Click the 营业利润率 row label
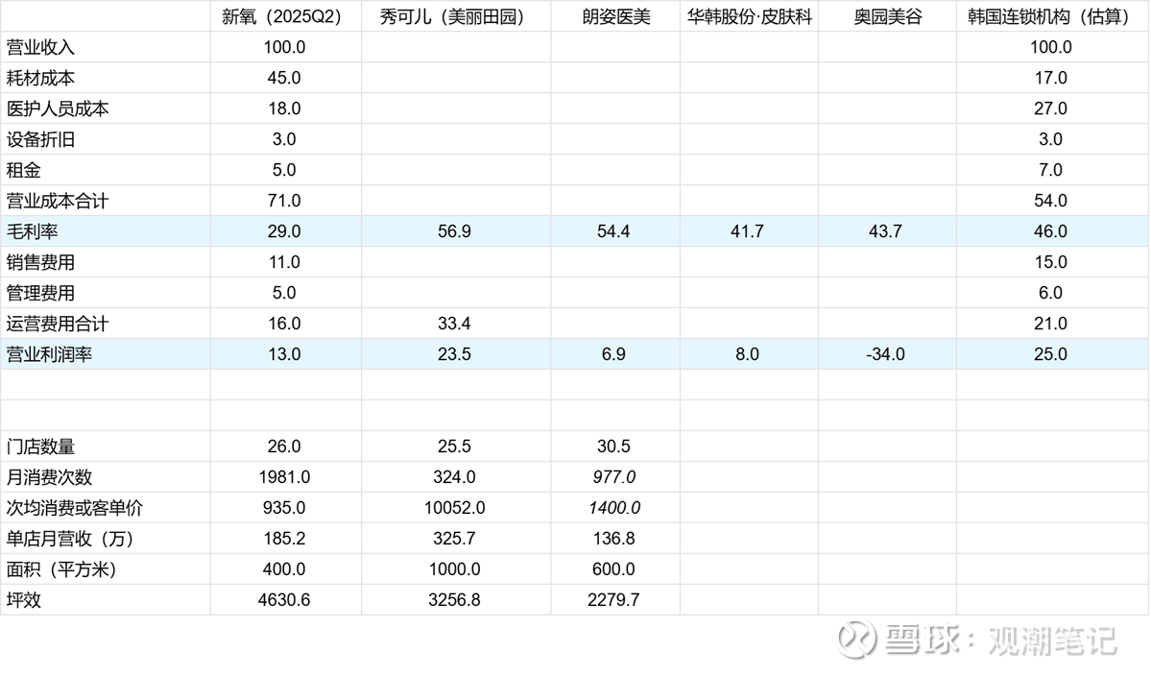This screenshot has height=676, width=1151. [49, 354]
